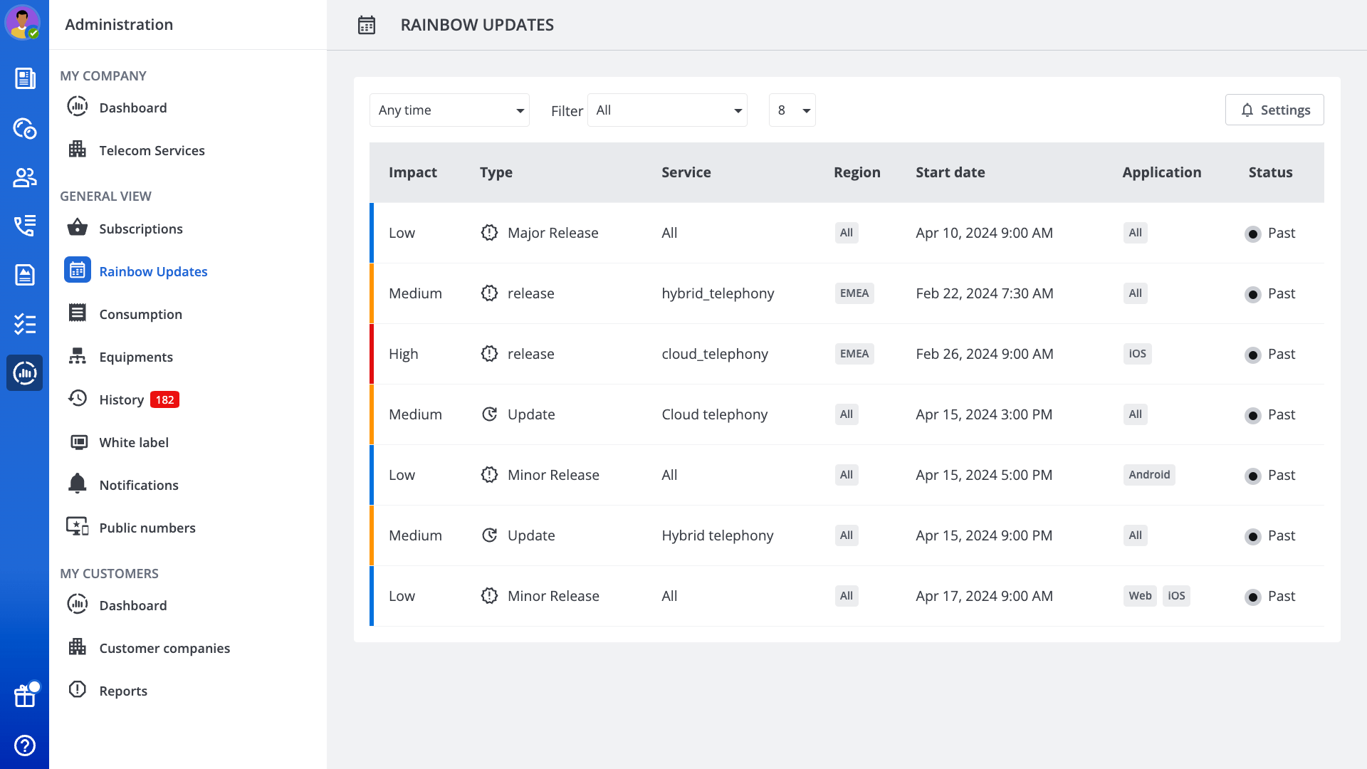1367x769 pixels.
Task: Click the 'Apr 15, 2024 5:00 PM' date cell
Action: (984, 475)
